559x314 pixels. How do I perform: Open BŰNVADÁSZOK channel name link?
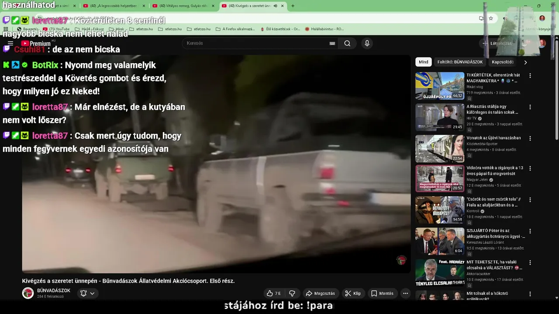pos(54,290)
